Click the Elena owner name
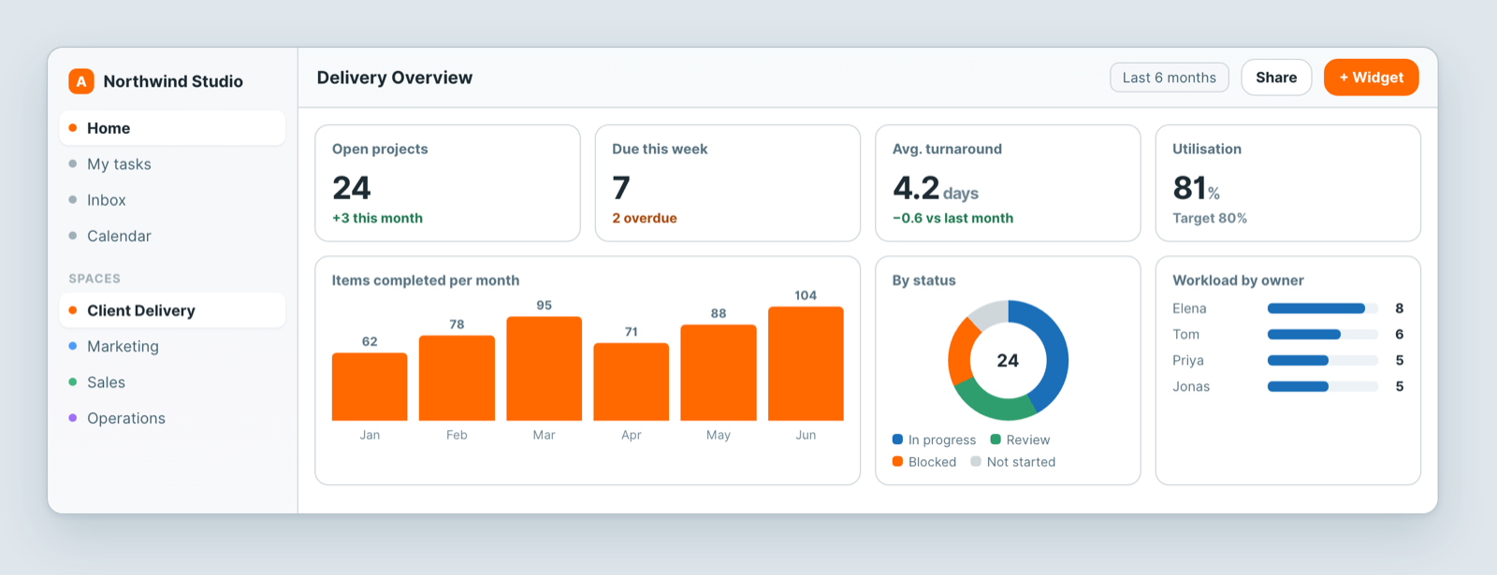This screenshot has width=1497, height=575. click(x=1189, y=309)
